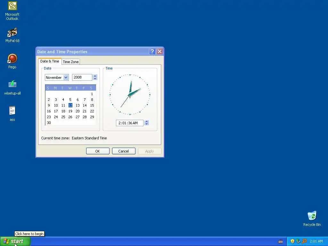Select day 7 in the calendar
The image size is (328, 246).
[85, 100]
